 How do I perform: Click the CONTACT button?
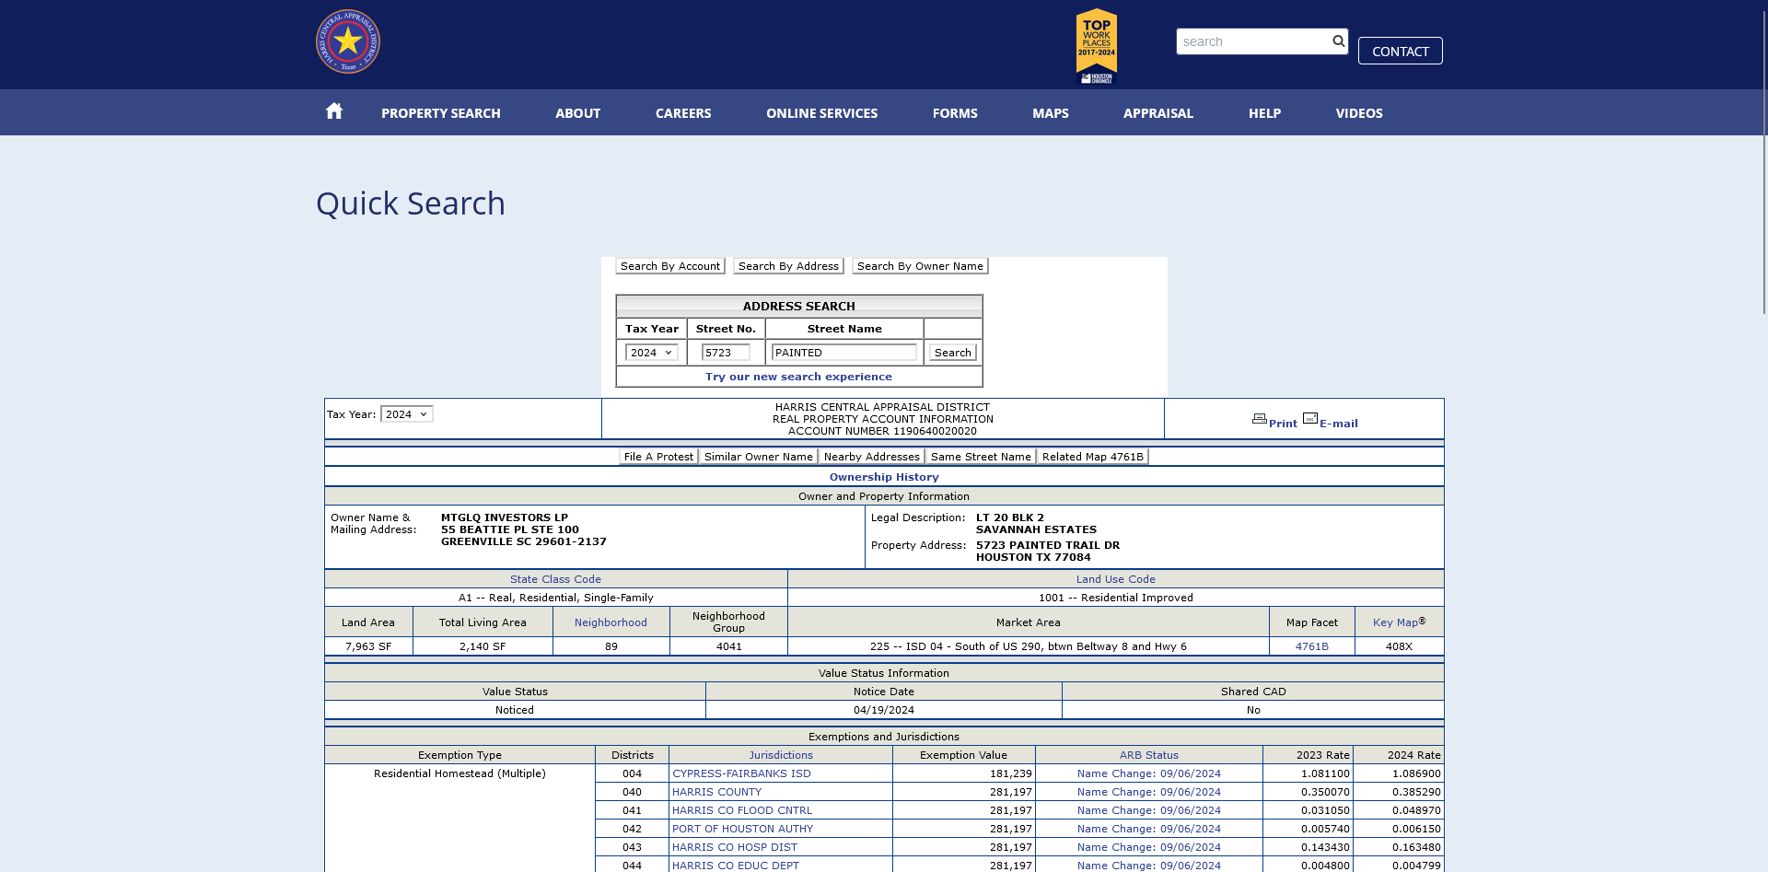[x=1400, y=51]
